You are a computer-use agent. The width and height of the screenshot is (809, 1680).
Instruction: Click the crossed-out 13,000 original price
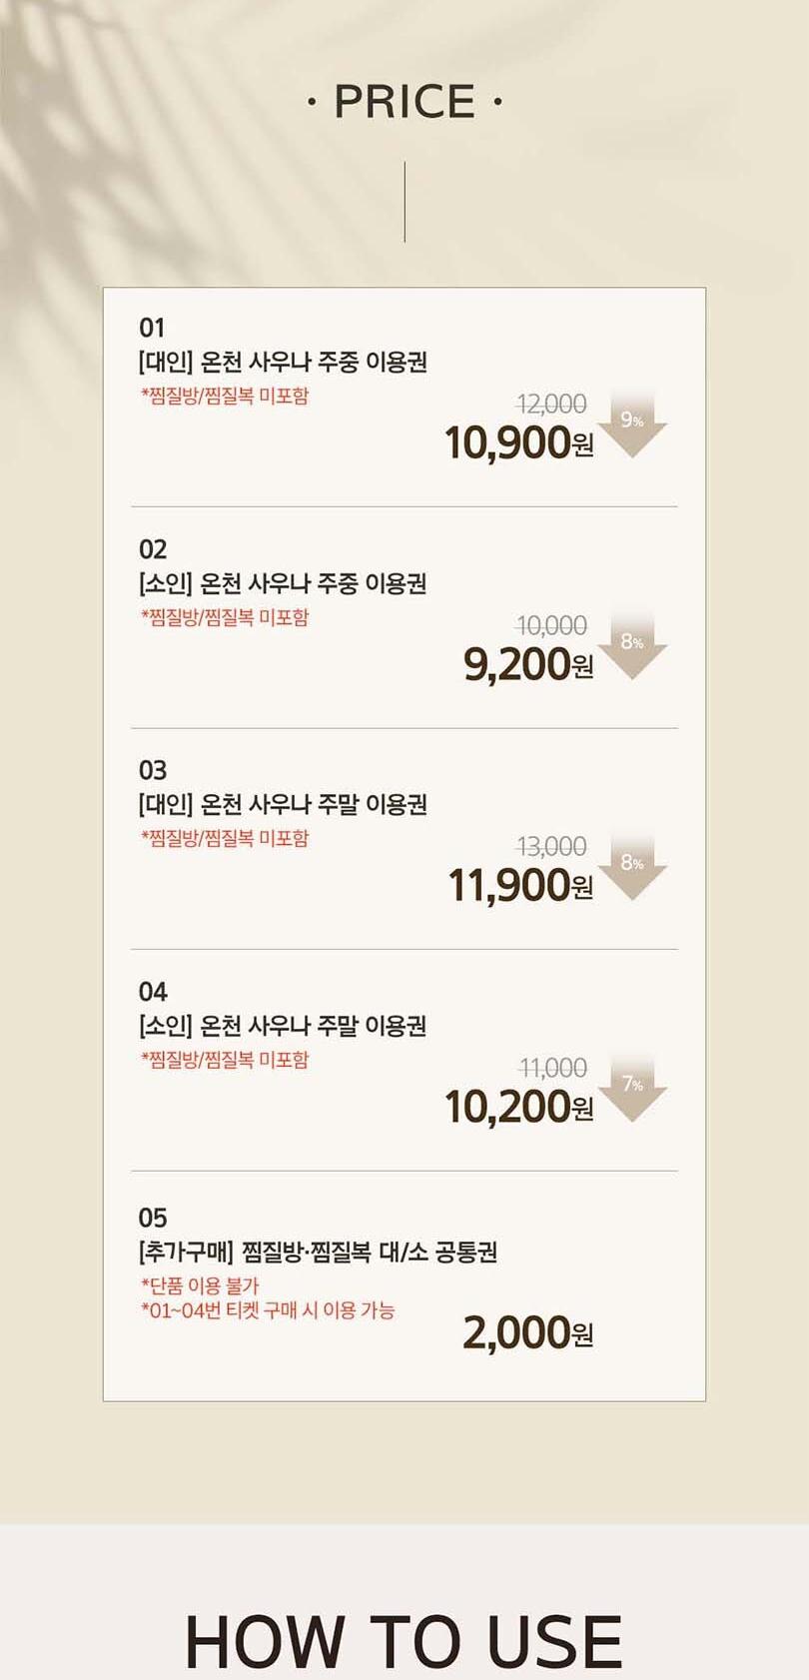click(551, 847)
